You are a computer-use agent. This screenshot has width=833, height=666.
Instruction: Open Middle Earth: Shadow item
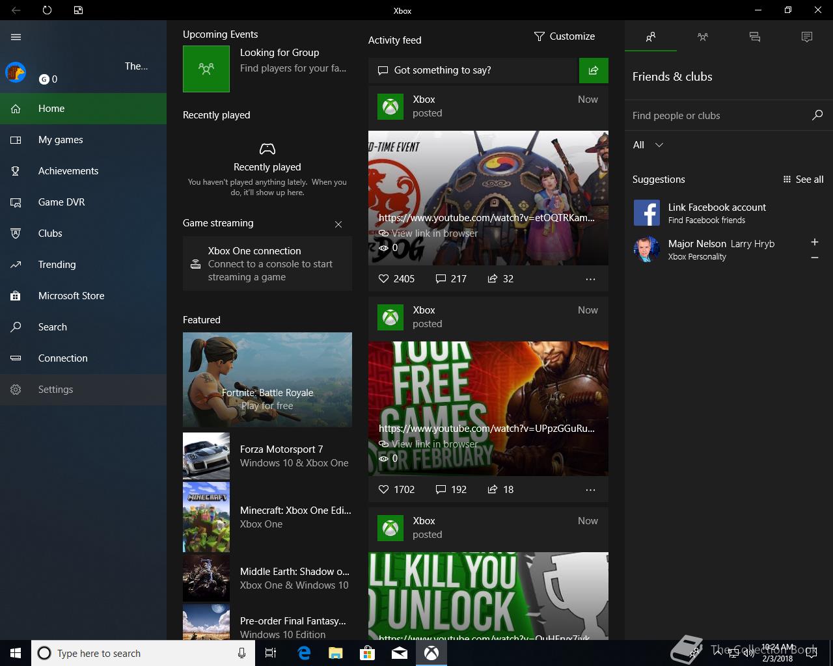tap(267, 578)
